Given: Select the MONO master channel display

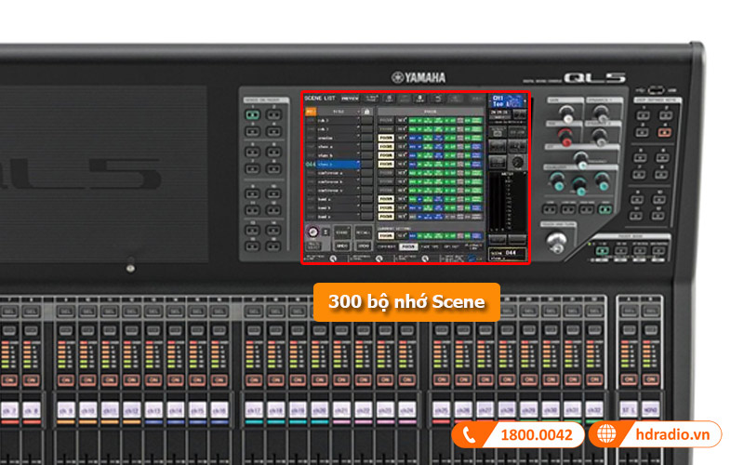Looking at the screenshot, I should [x=650, y=409].
